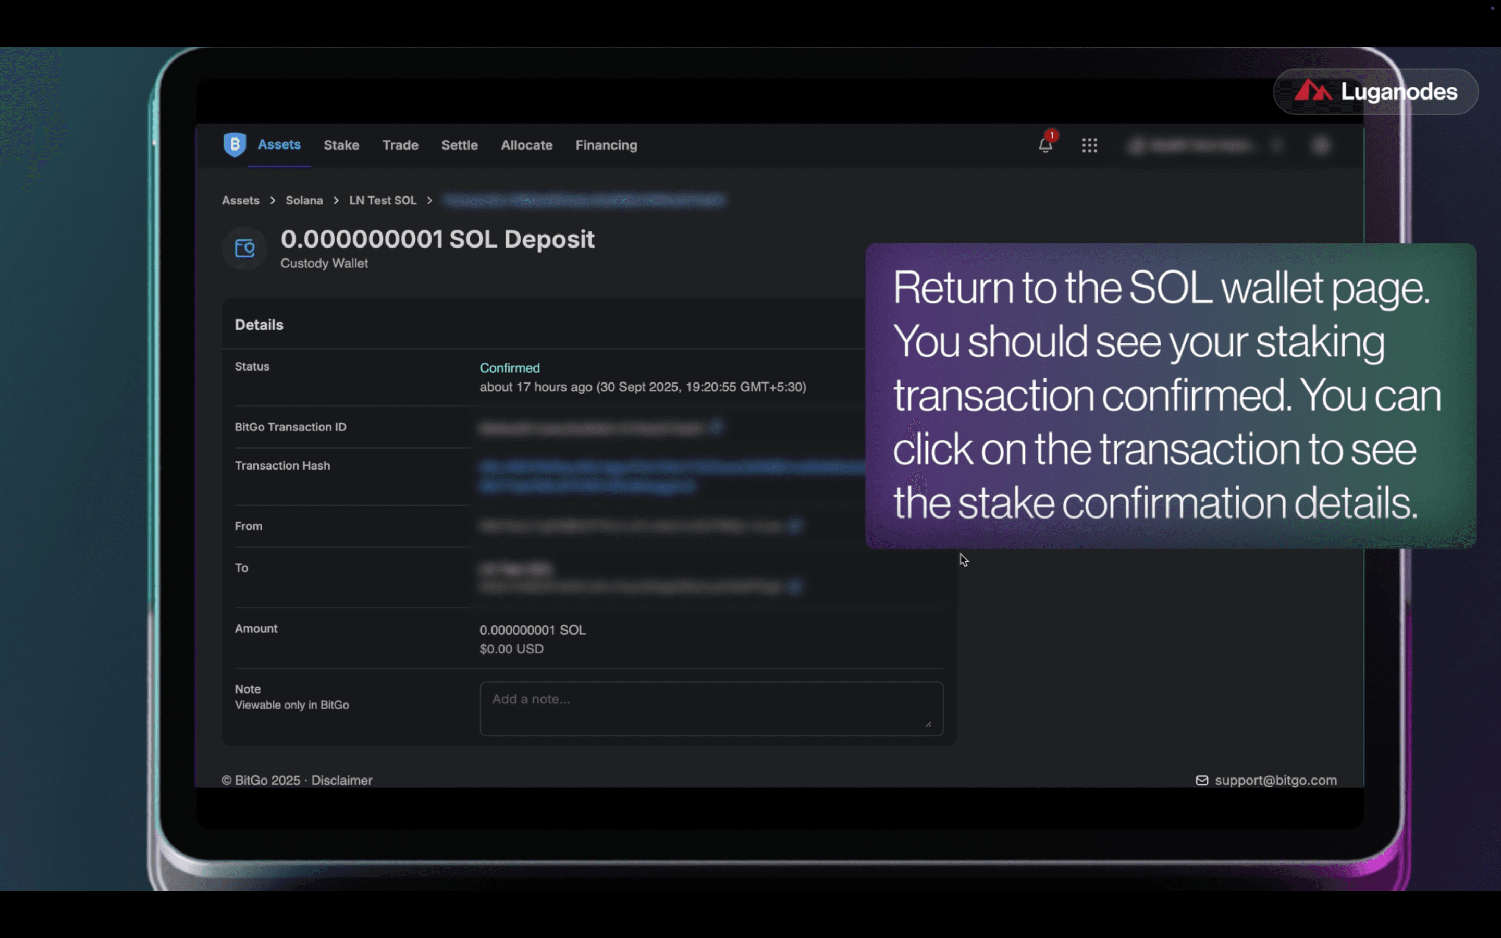This screenshot has width=1501, height=938.
Task: Click the envelope icon near support email
Action: (1201, 781)
